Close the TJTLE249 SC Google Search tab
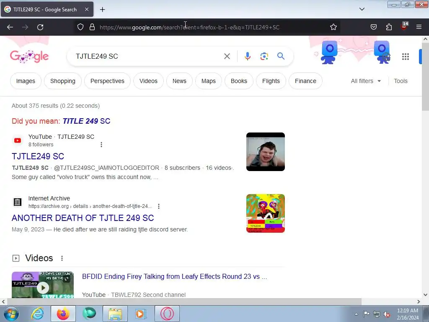Screen dimensions: 429x322 86,9
